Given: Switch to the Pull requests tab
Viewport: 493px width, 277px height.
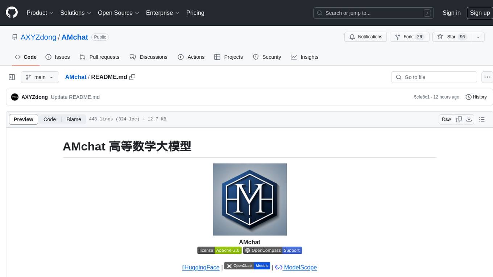Looking at the screenshot, I should (x=99, y=57).
